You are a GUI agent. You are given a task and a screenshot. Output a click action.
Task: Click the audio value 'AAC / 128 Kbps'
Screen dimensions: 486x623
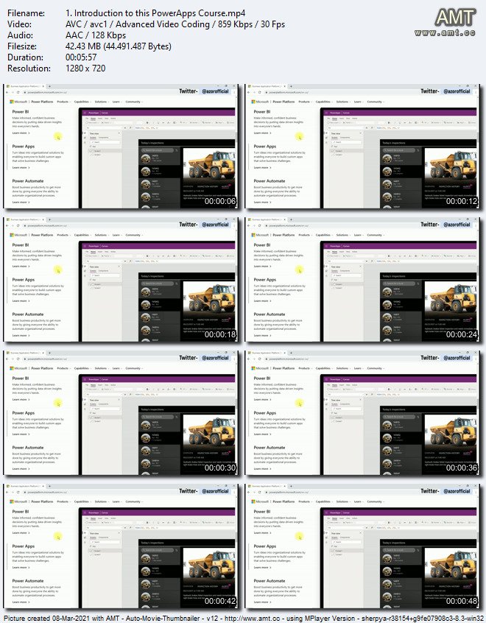pyautogui.click(x=96, y=35)
